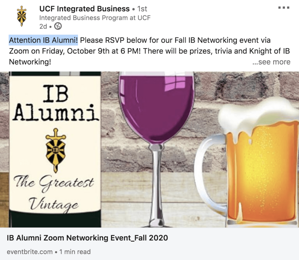The height and width of the screenshot is (260, 299).
Task: Click the highlighted "Attention IB Alumni!" text
Action: point(44,40)
